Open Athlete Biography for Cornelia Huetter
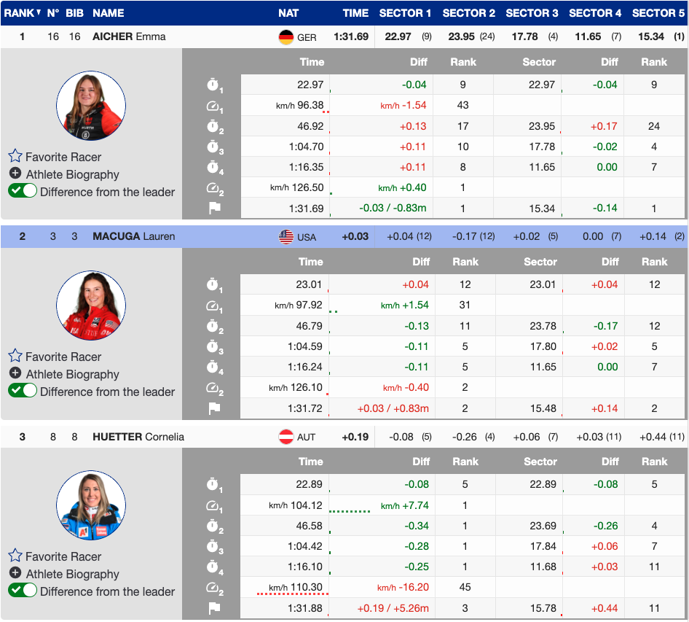Viewport: 689px width, 622px height. coord(72,574)
